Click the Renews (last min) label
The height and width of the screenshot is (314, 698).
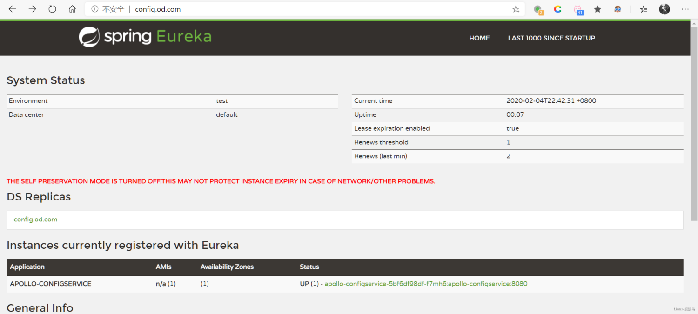[380, 156]
